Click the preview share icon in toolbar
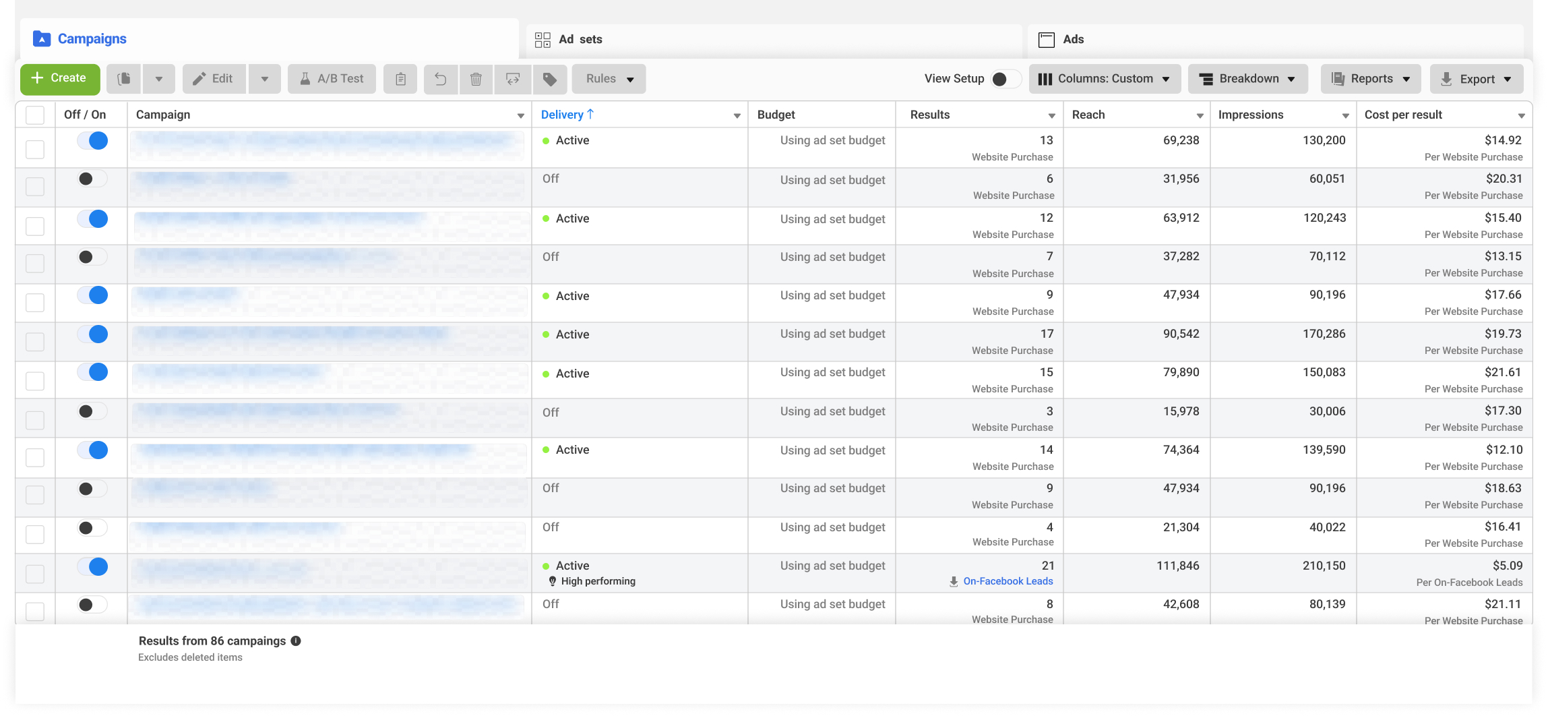The width and height of the screenshot is (1548, 716). (x=513, y=79)
